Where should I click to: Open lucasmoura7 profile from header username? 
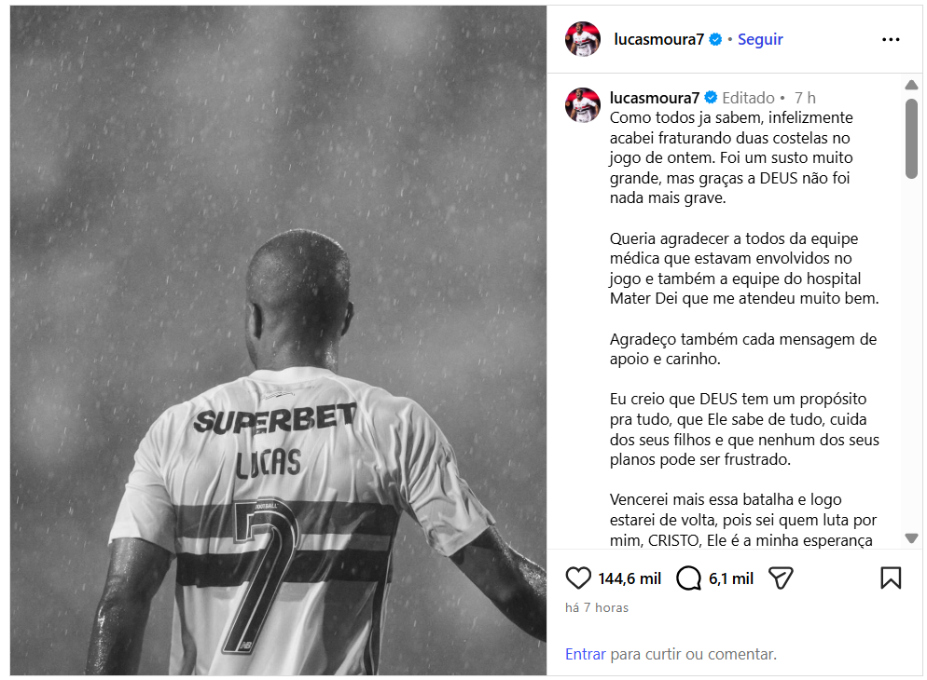[658, 39]
